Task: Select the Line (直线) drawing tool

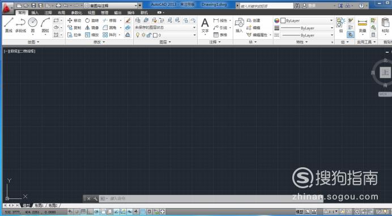Action: tap(8, 24)
